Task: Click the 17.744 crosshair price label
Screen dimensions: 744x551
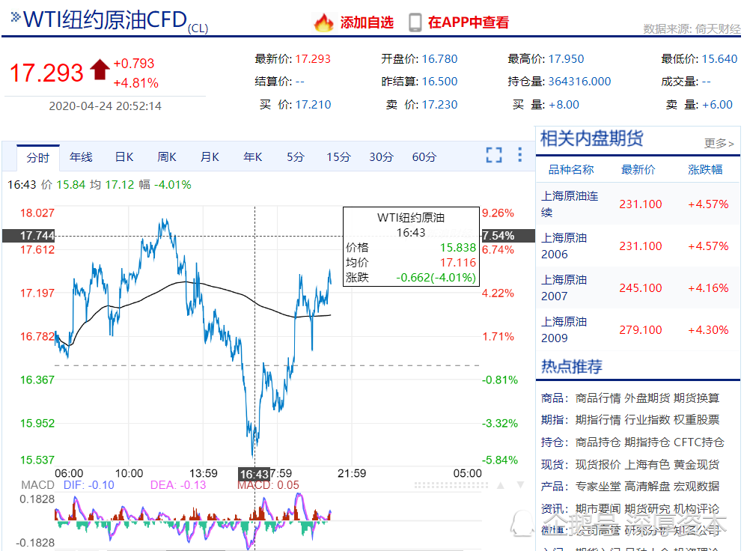Action: click(28, 235)
